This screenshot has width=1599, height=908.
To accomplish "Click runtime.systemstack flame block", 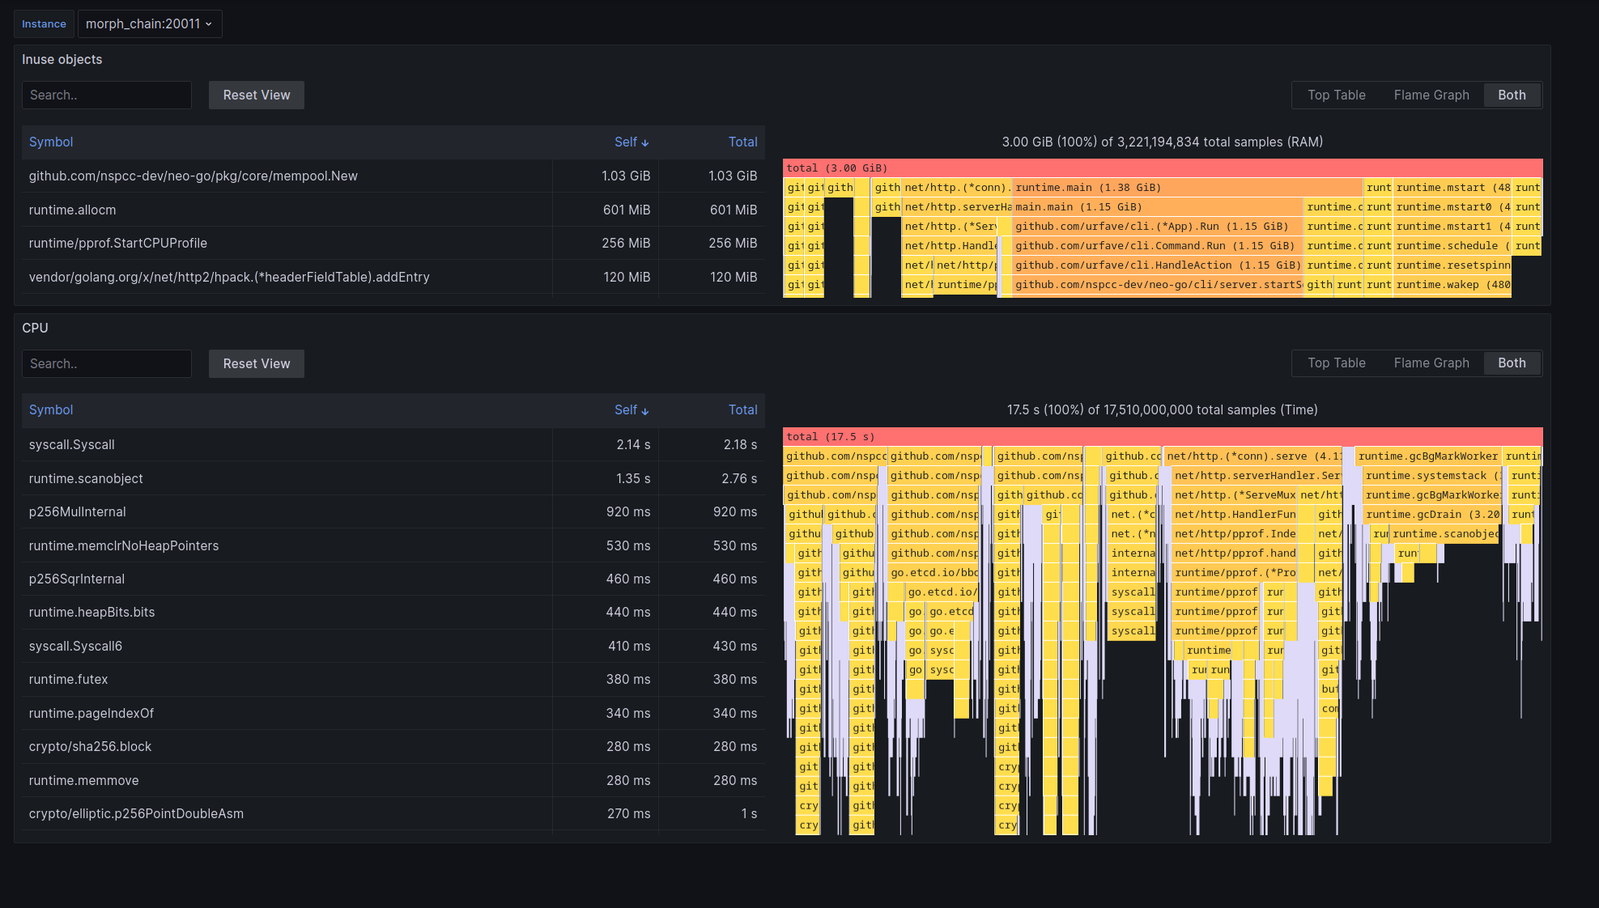I will (1432, 476).
